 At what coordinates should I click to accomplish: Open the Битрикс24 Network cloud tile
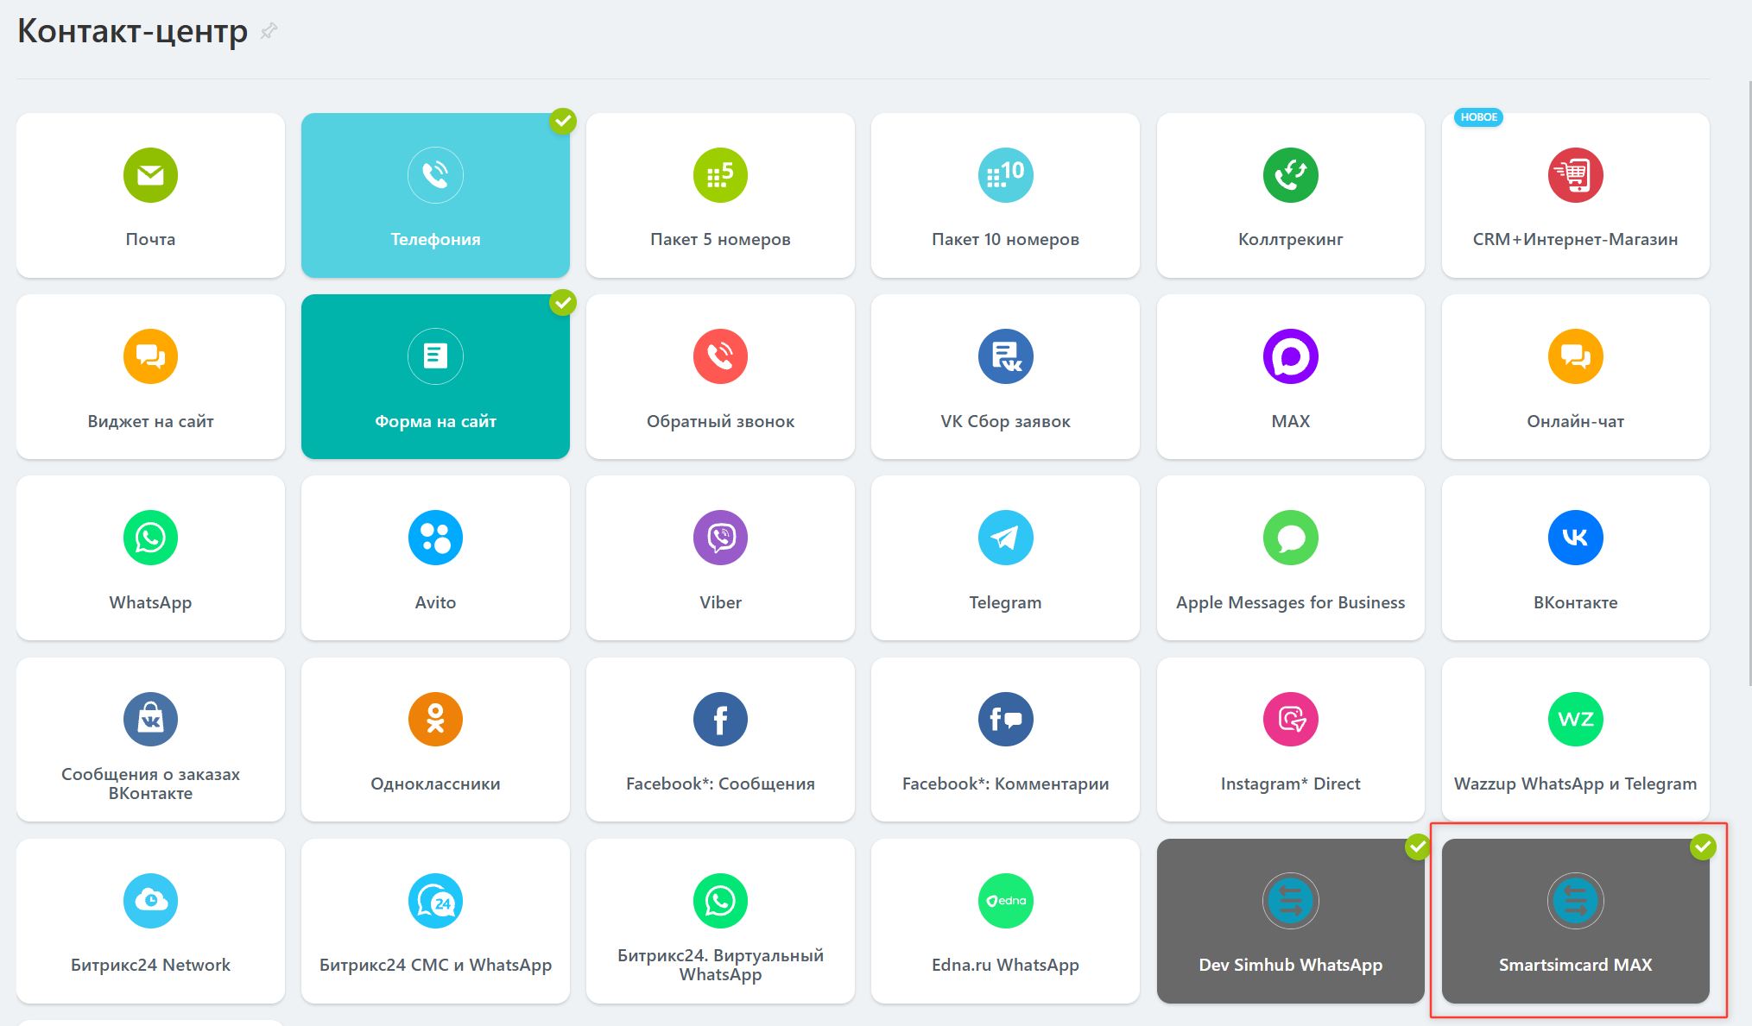[x=150, y=921]
